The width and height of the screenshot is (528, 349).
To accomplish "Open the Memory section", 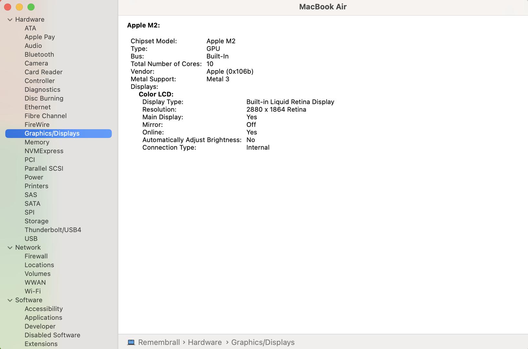I will coord(37,142).
